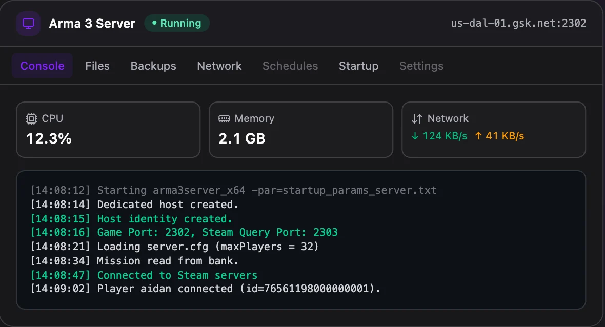This screenshot has width=605, height=327.
Task: Go to the Network tab
Action: [x=219, y=66]
